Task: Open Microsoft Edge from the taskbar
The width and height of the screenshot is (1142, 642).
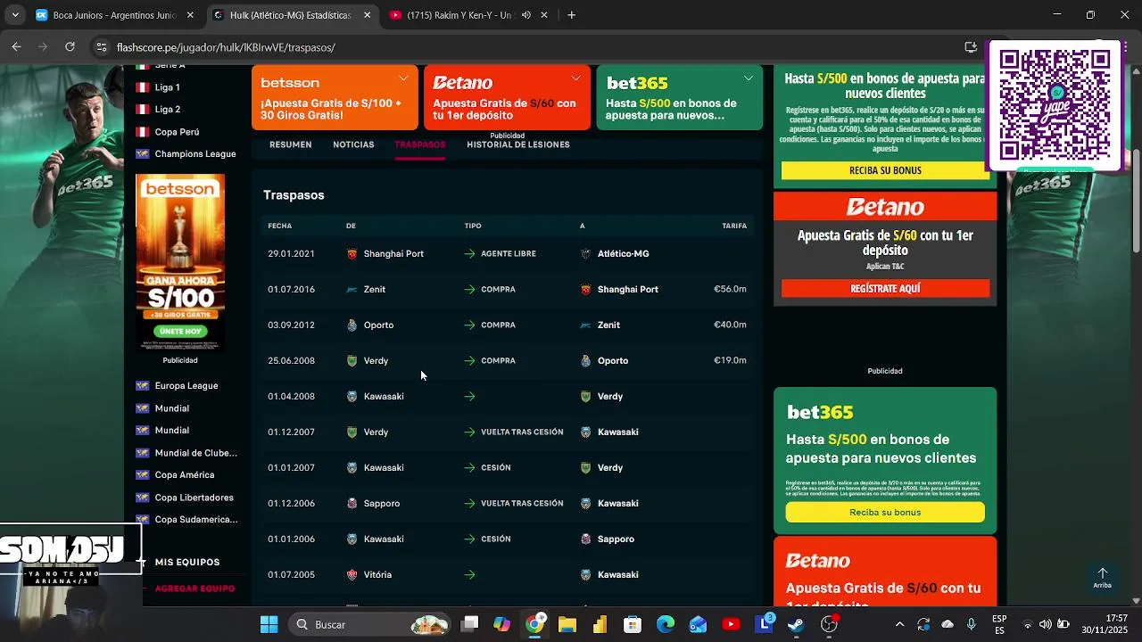Action: [666, 624]
